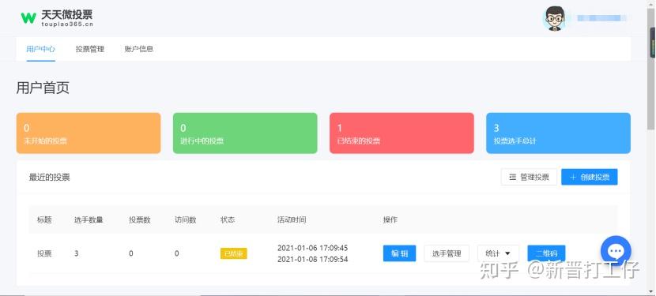Click start time 2021-01-06 17:09:45
The height and width of the screenshot is (296, 656).
pyautogui.click(x=312, y=248)
